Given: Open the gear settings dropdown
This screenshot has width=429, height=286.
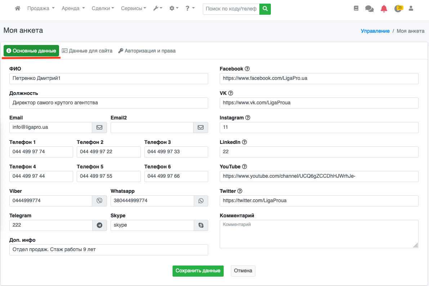Looking at the screenshot, I should pyautogui.click(x=174, y=8).
